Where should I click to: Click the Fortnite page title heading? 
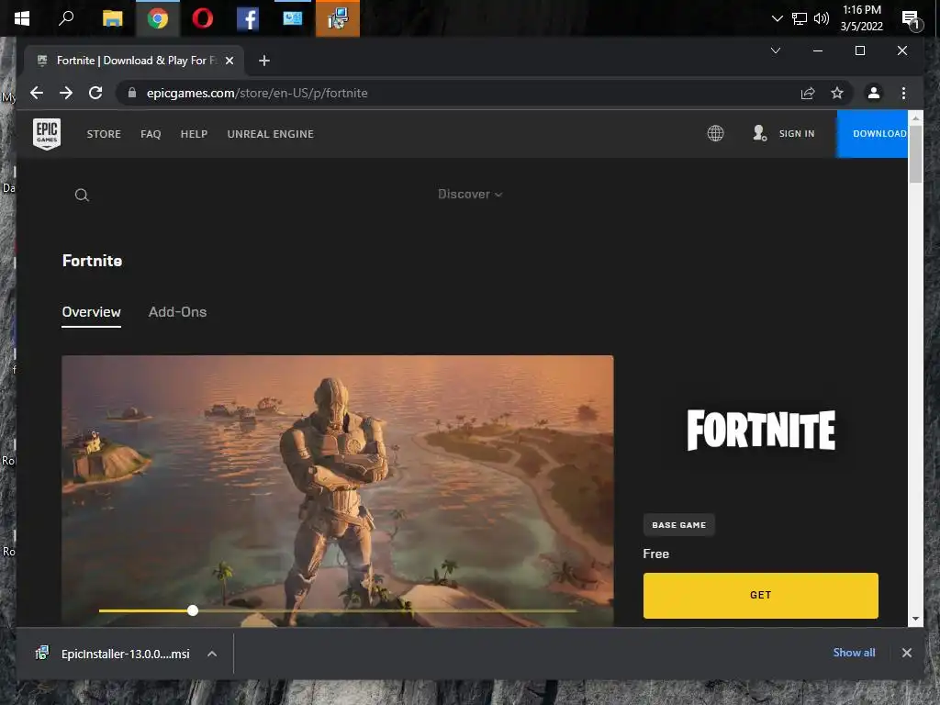point(93,261)
